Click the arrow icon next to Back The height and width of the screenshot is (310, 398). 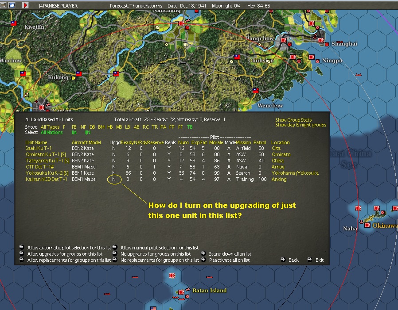pyautogui.click(x=283, y=260)
